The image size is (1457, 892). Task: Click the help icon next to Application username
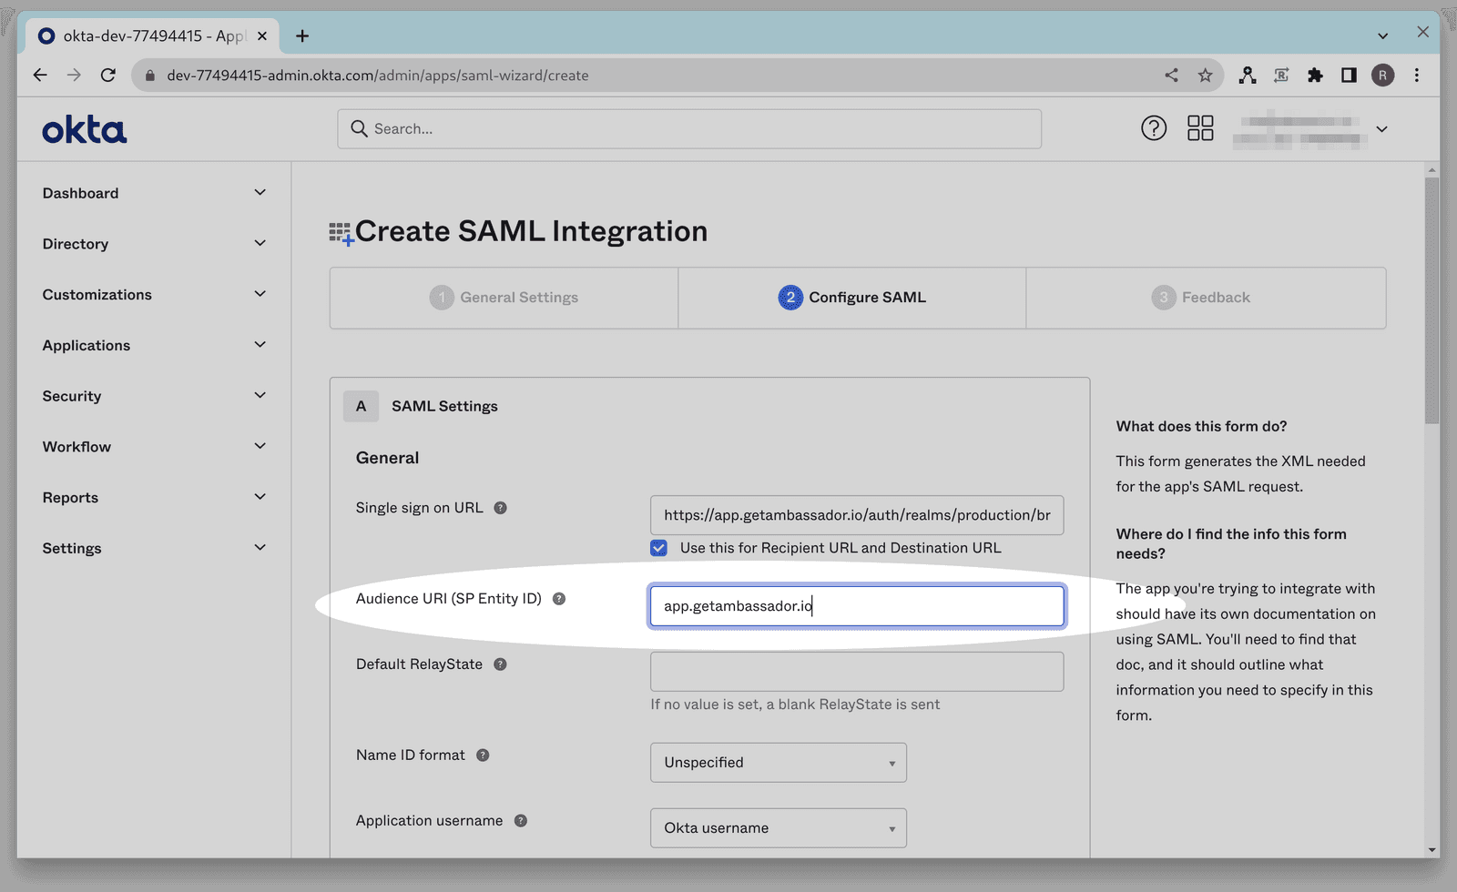521,821
